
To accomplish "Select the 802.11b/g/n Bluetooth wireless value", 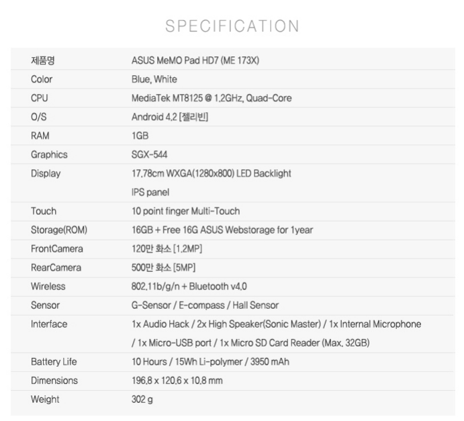I will [189, 287].
